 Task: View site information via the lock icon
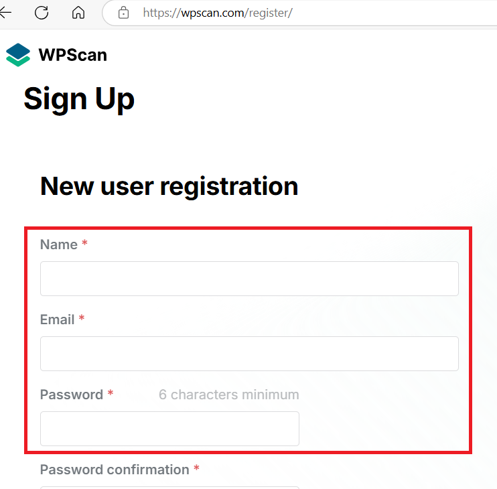pyautogui.click(x=123, y=12)
